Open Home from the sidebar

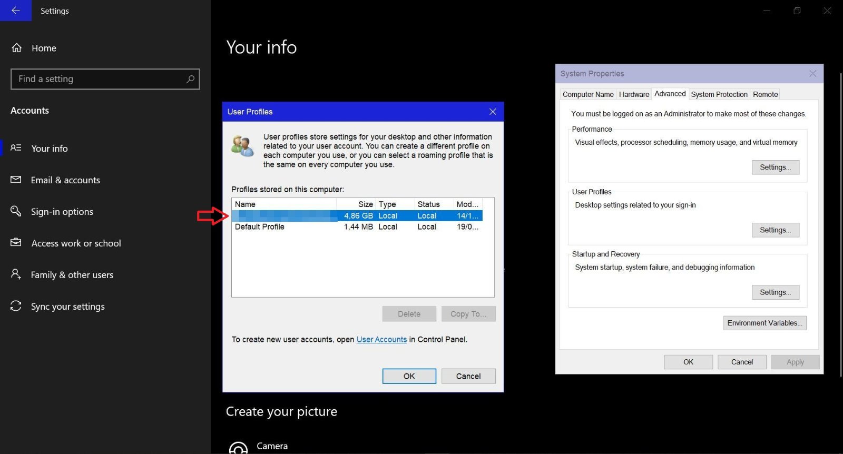click(x=44, y=48)
